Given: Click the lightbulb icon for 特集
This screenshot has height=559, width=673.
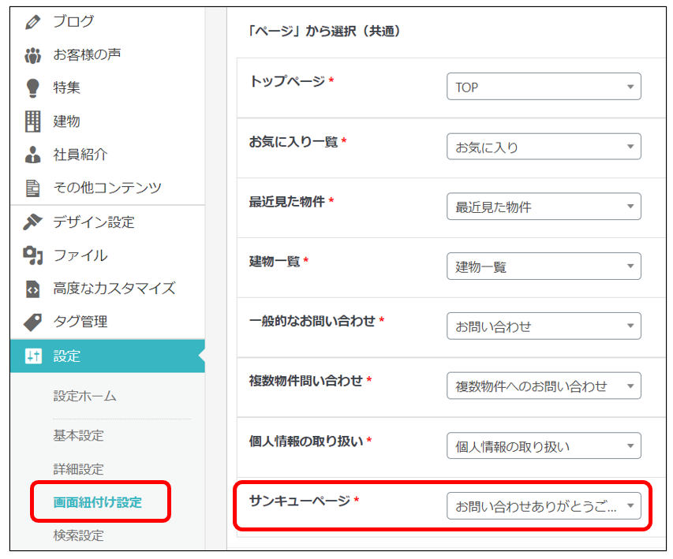Looking at the screenshot, I should (x=32, y=88).
